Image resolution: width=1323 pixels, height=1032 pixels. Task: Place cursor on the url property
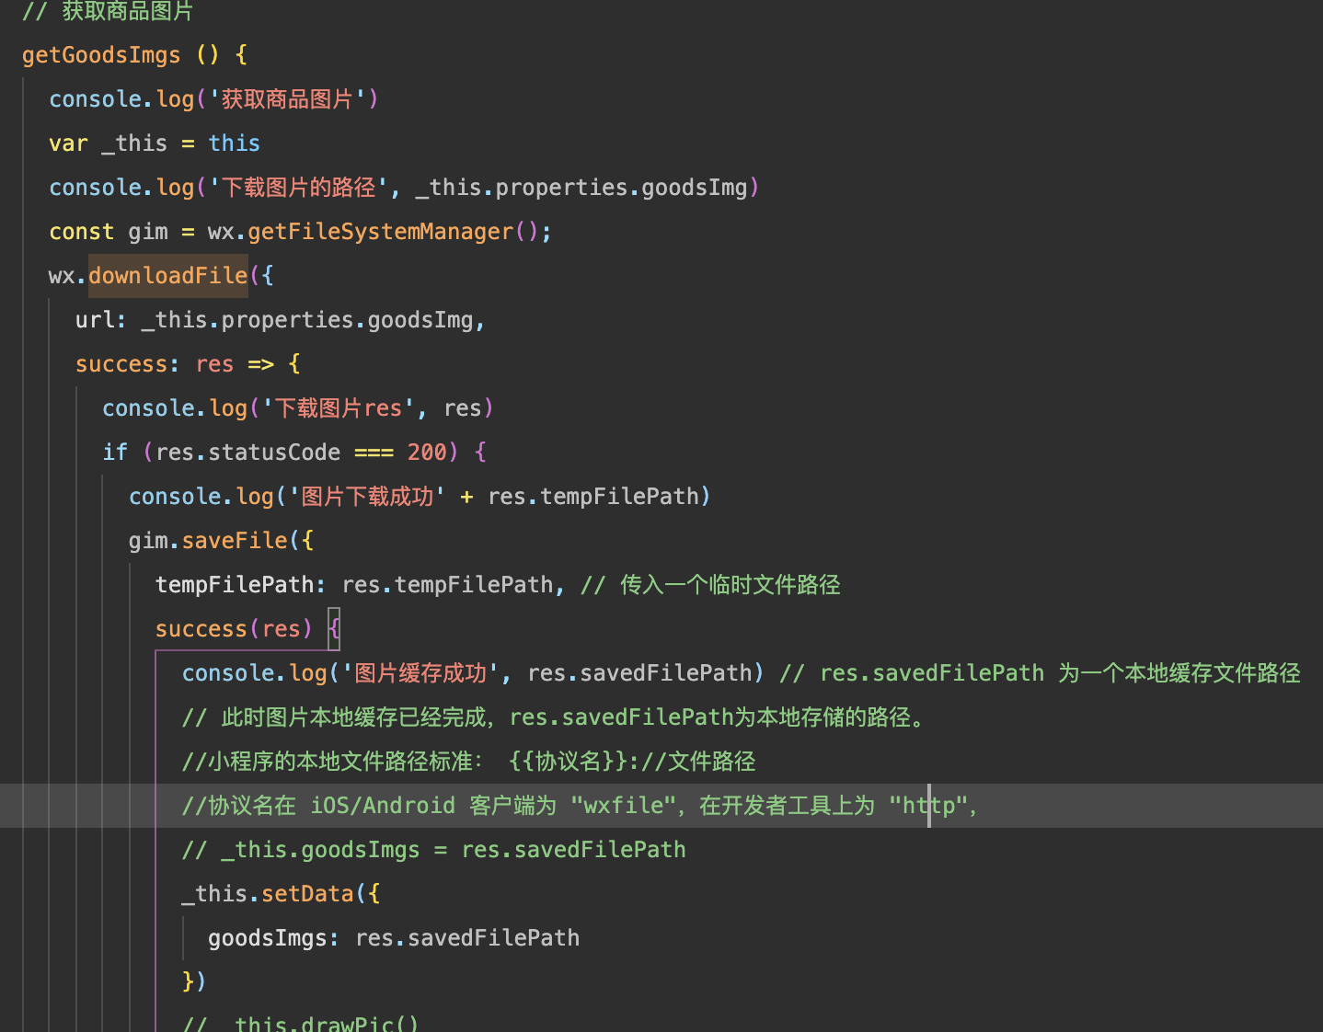94,319
